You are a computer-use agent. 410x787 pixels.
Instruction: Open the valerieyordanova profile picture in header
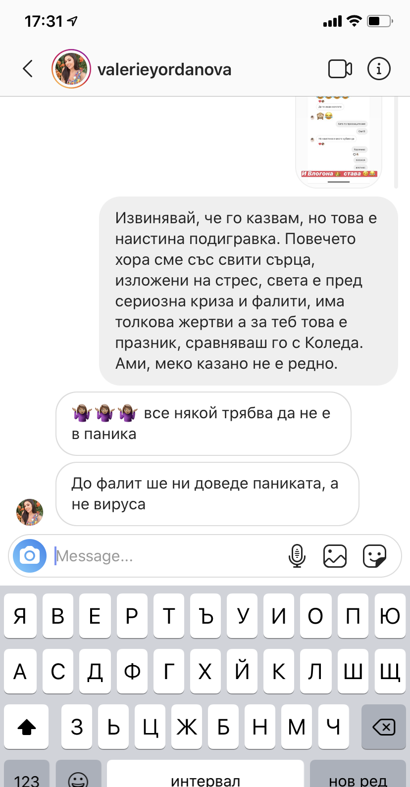click(x=71, y=69)
